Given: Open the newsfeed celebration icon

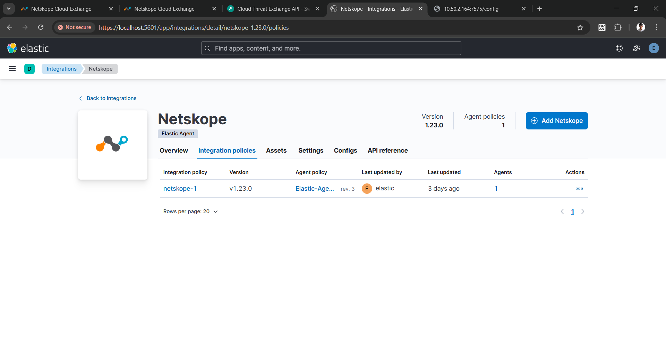Looking at the screenshot, I should [x=637, y=48].
